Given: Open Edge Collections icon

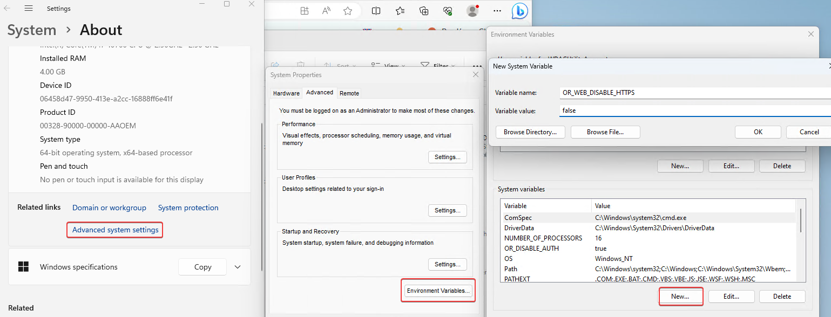Looking at the screenshot, I should pos(424,11).
